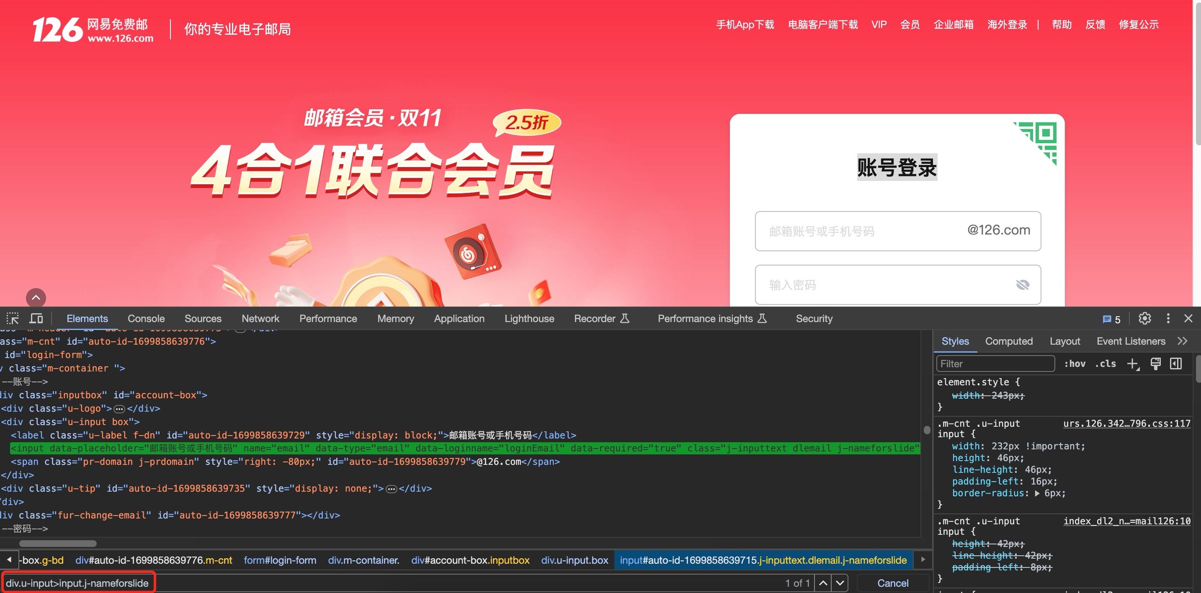1201x593 pixels.
Task: Expand the border-radius shorthand triangle
Action: (x=1037, y=493)
